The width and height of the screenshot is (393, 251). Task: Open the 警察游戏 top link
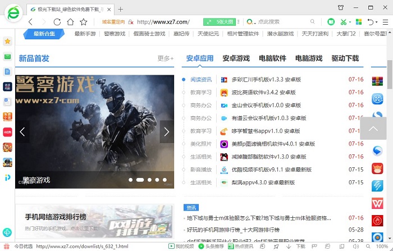(115, 34)
